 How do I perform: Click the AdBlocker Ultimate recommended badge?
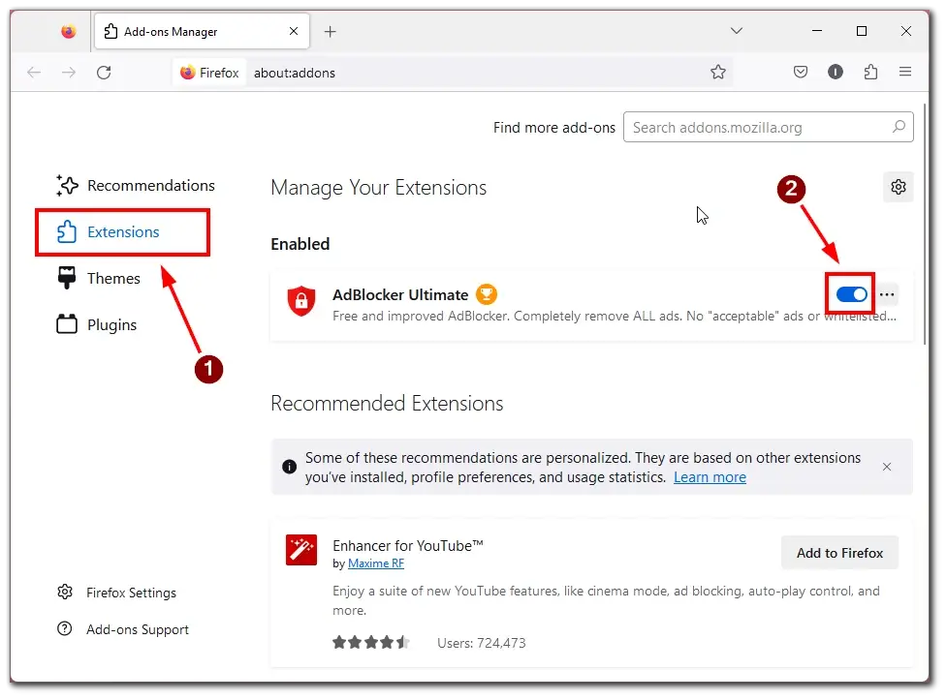487,294
